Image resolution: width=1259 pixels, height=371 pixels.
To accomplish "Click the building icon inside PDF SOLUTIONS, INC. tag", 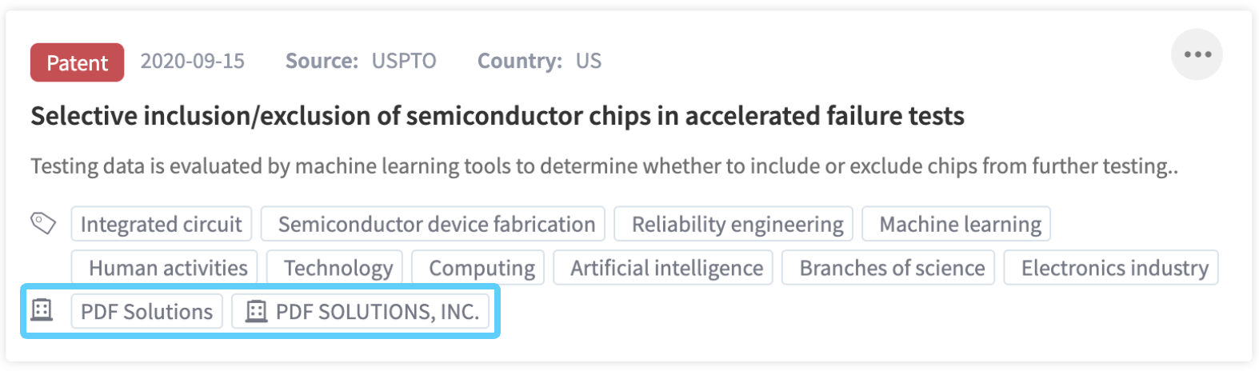I will 256,311.
